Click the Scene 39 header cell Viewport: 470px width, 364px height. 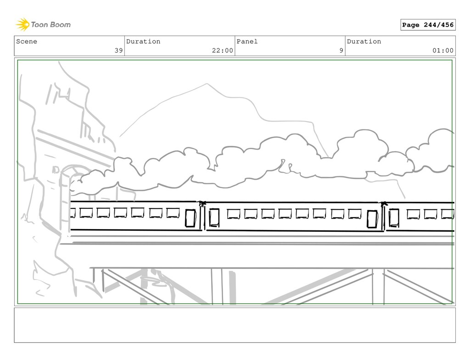click(69, 46)
